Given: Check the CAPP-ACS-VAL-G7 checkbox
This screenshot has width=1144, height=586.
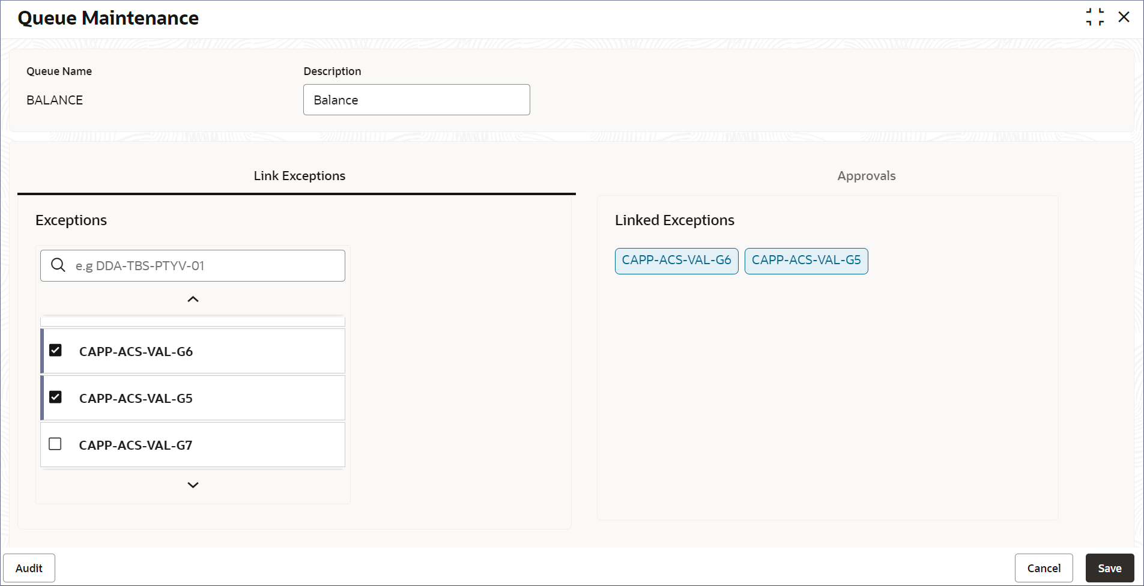Looking at the screenshot, I should 55,444.
